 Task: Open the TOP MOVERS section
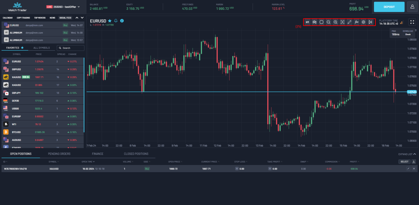tap(40, 18)
